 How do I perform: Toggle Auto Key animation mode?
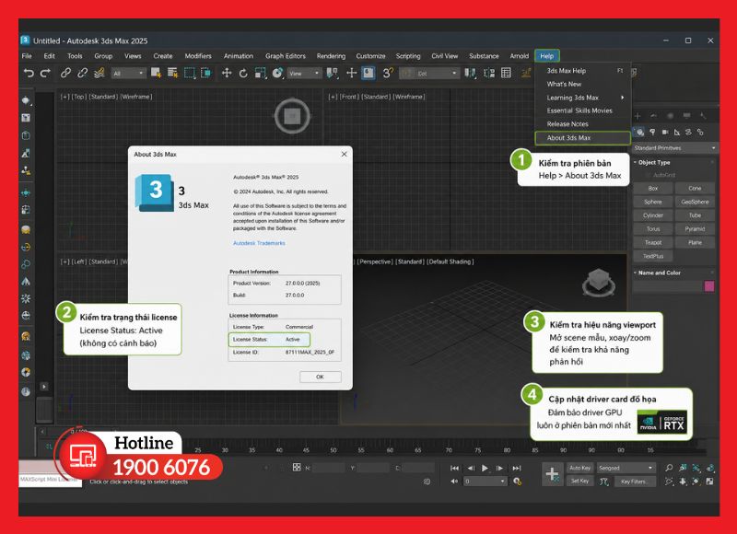pos(580,468)
